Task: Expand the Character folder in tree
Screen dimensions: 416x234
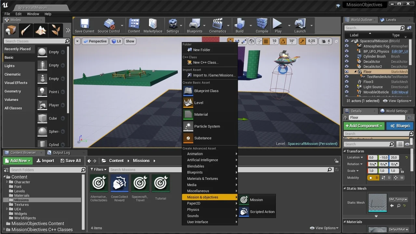Action: coord(7,182)
